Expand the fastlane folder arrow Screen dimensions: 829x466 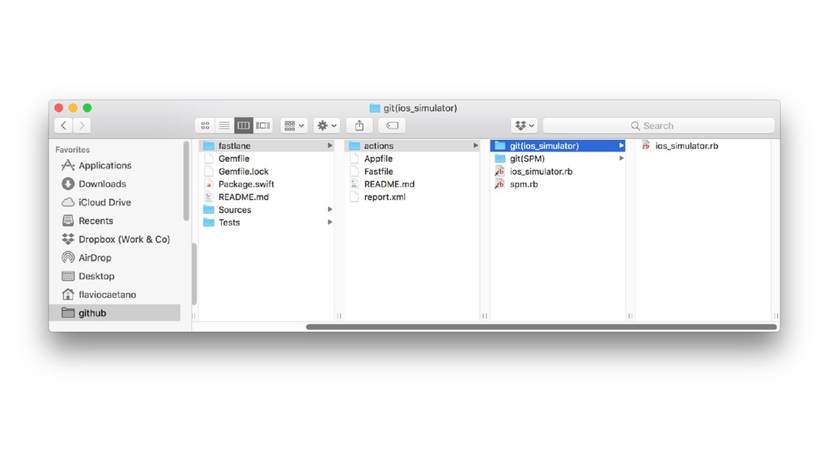(x=329, y=146)
